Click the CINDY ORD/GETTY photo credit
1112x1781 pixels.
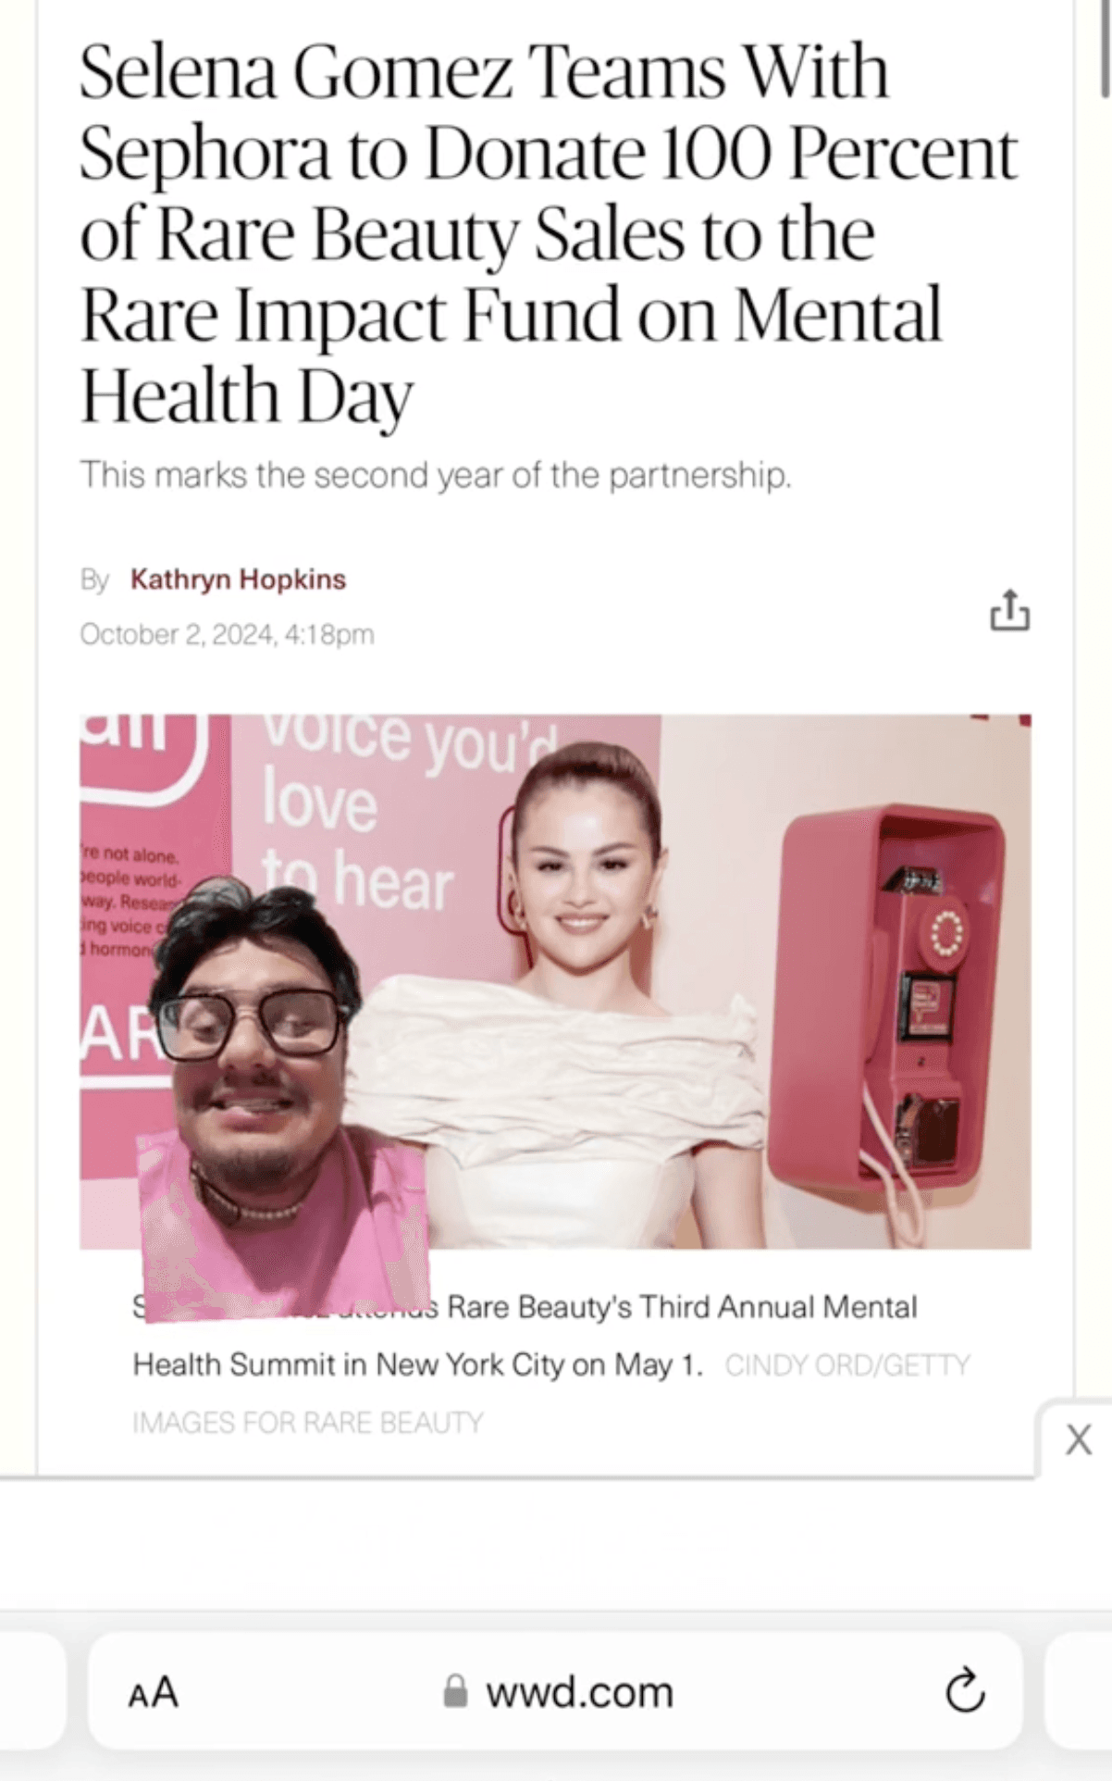pos(846,1364)
